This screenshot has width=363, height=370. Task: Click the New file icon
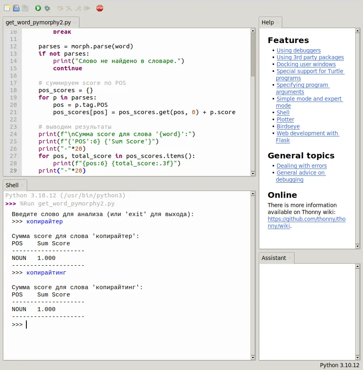point(7,8)
